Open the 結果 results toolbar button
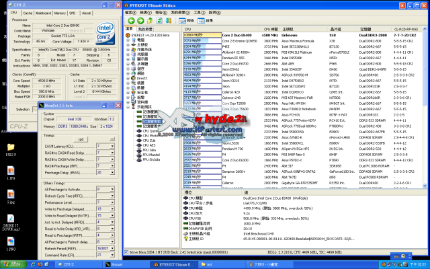Viewport: 430px width, 269px height. [206, 21]
